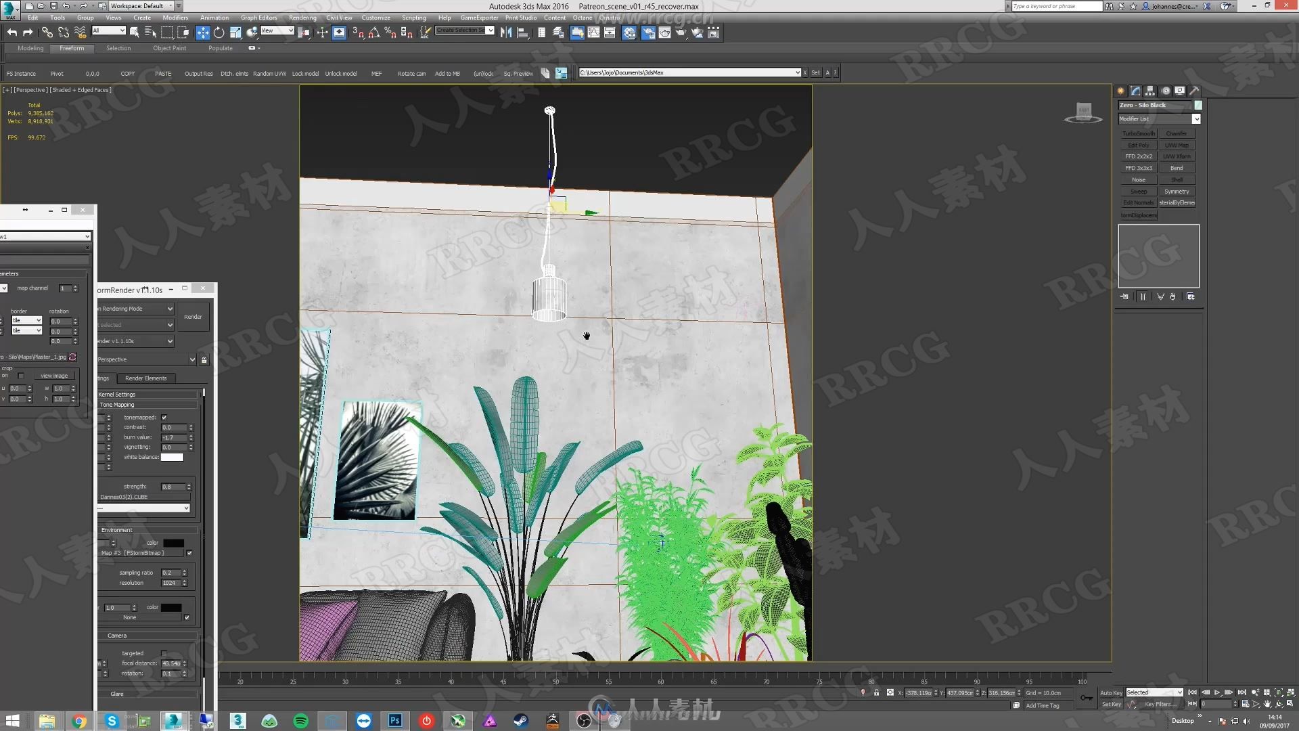Click the Render Elements button
The height and width of the screenshot is (731, 1299).
(x=145, y=378)
